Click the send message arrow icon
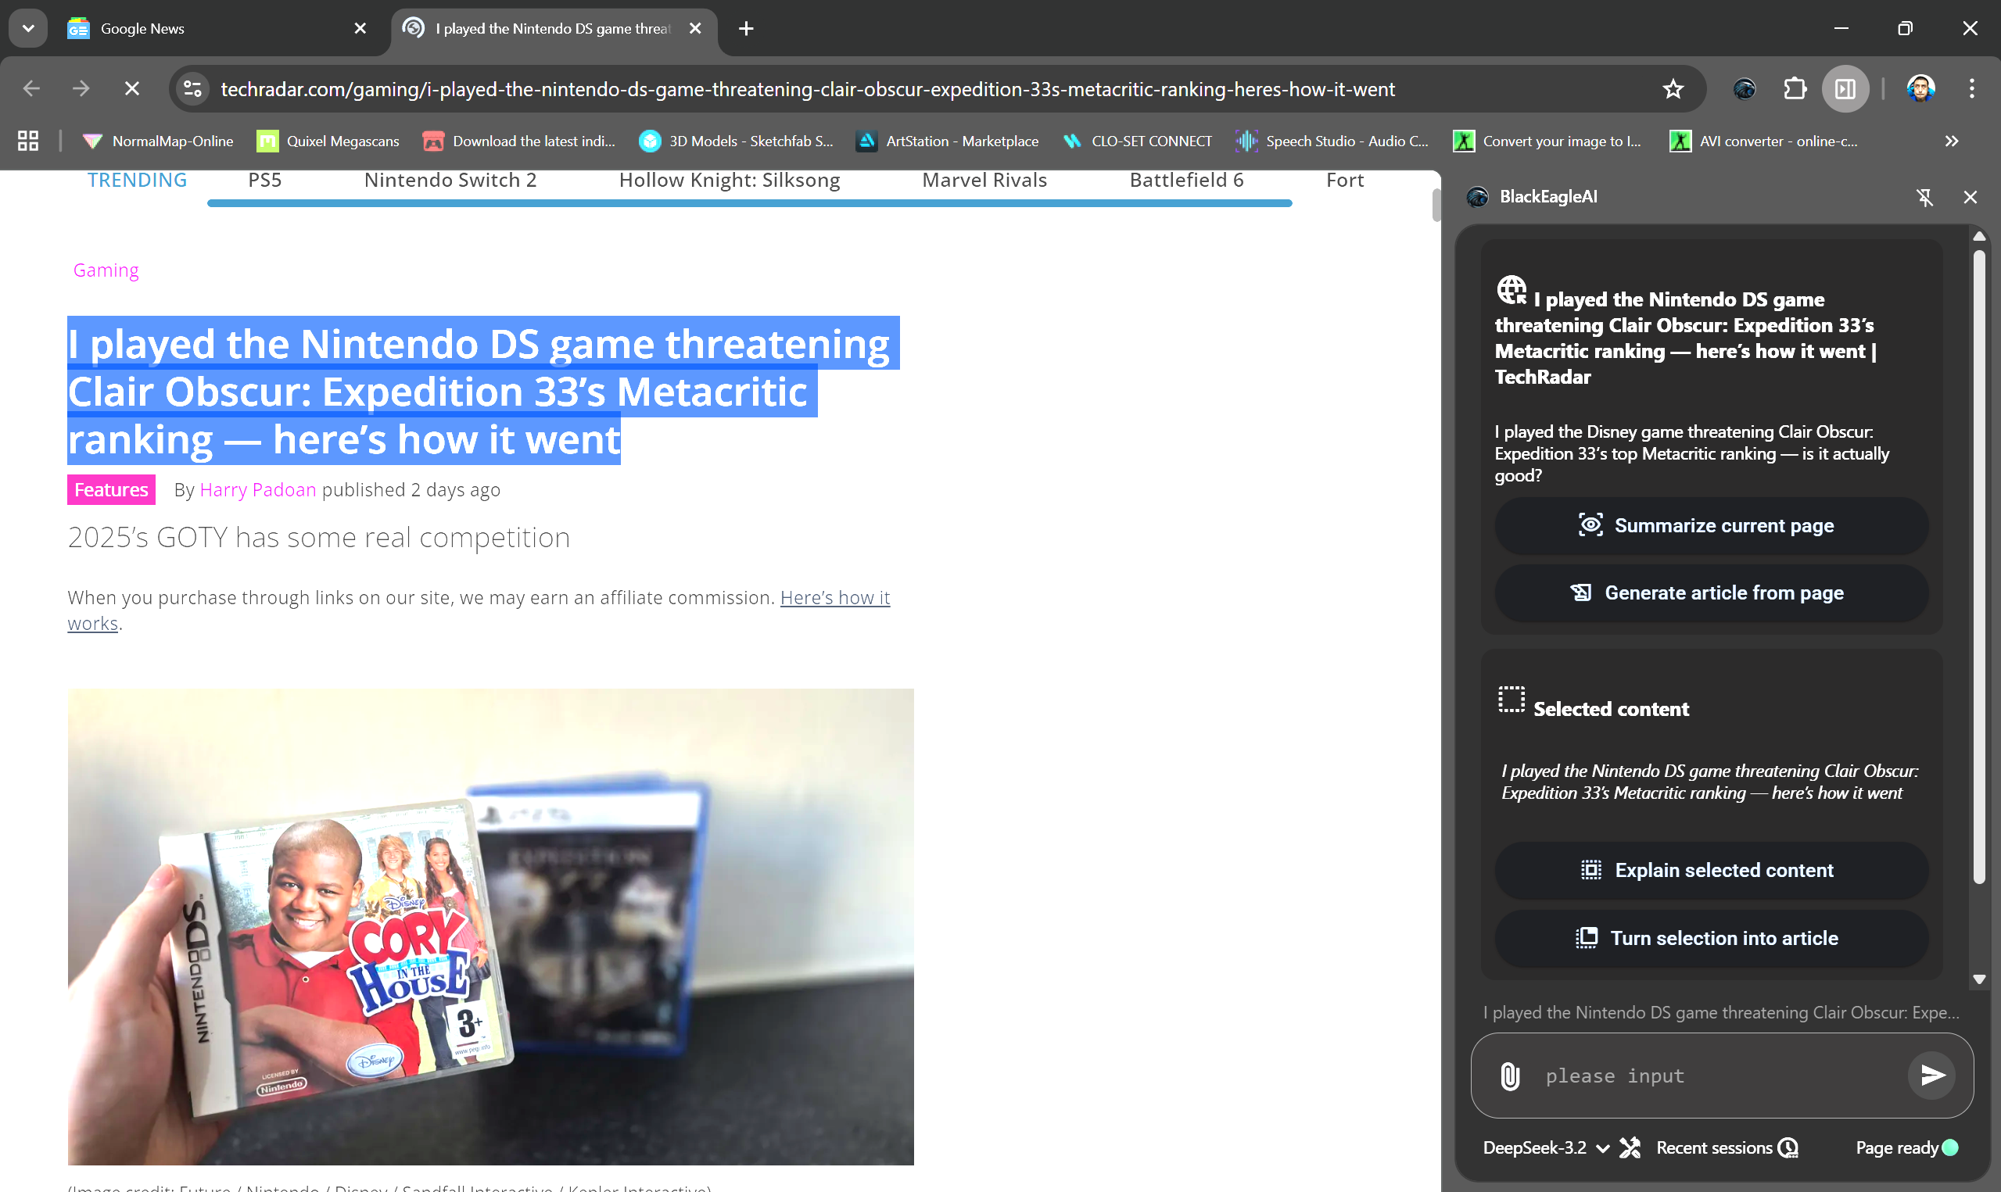The height and width of the screenshot is (1192, 2001). click(x=1932, y=1075)
